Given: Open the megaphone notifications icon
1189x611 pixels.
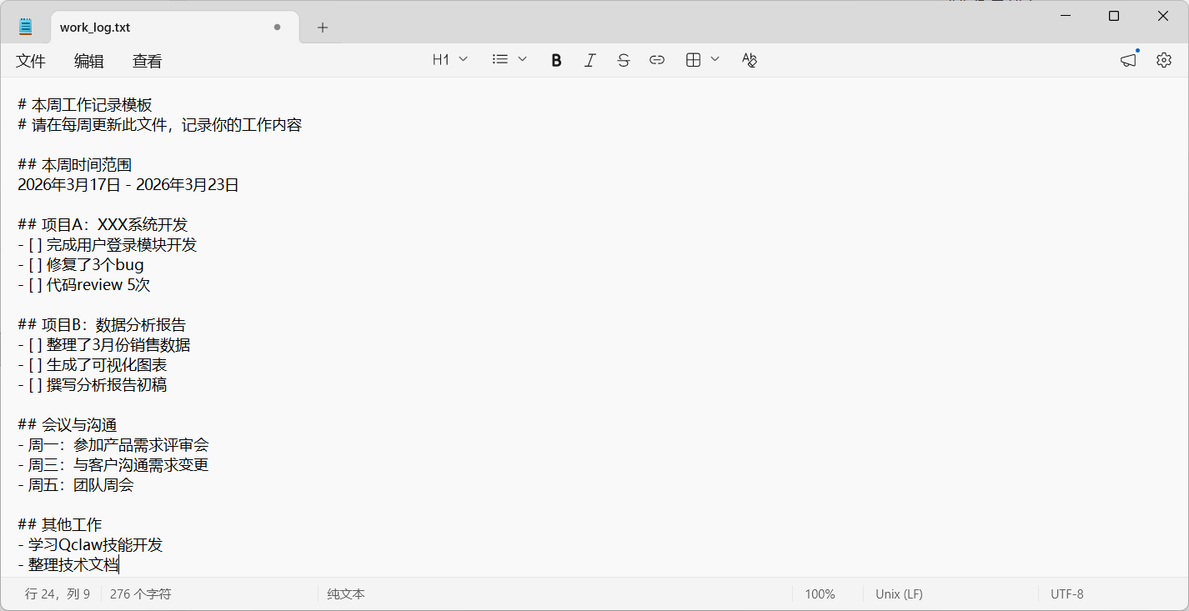Looking at the screenshot, I should 1128,60.
